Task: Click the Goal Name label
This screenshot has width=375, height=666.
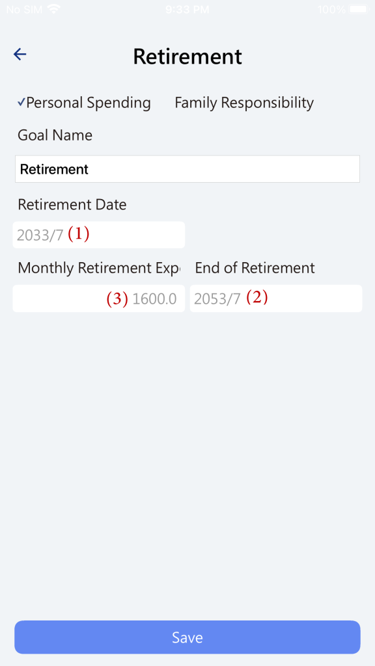Action: (x=55, y=135)
